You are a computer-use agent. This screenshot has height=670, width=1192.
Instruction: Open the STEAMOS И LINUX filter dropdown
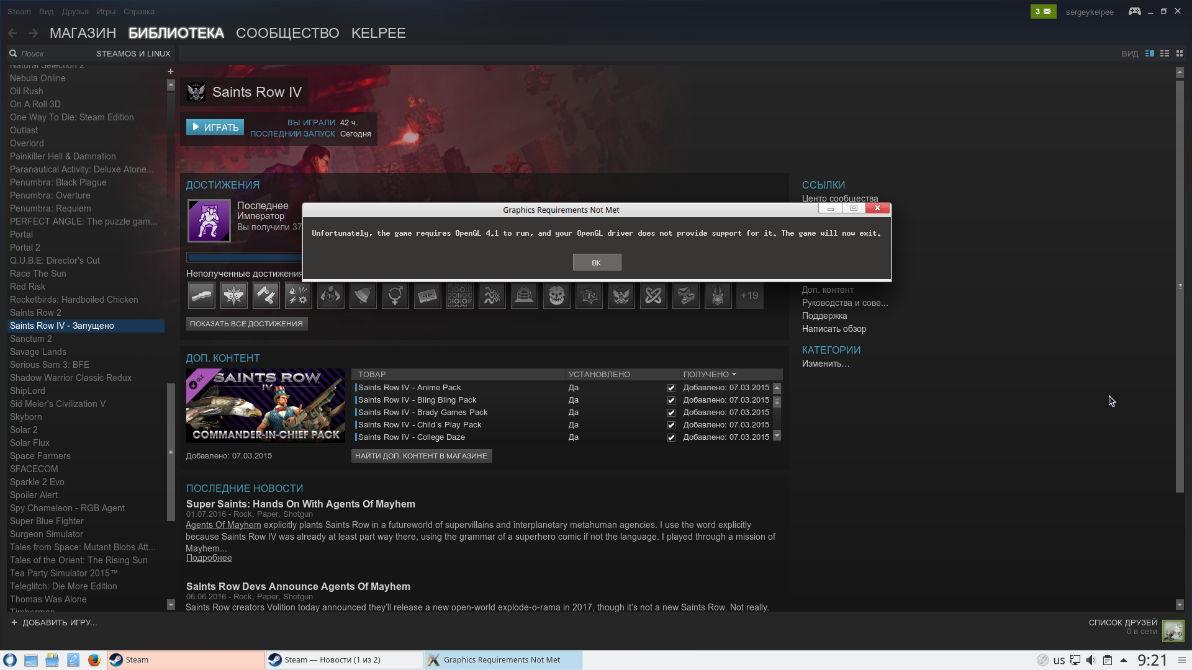point(133,53)
